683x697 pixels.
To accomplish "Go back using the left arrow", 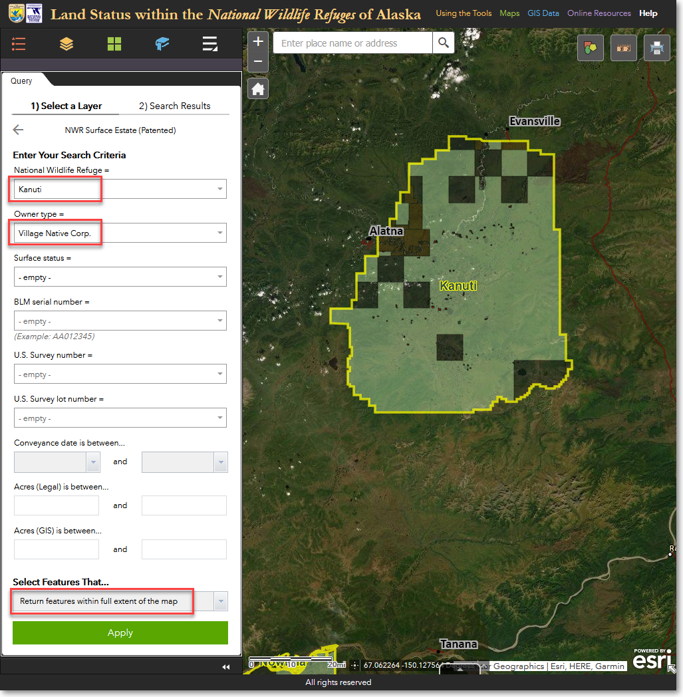I will [x=18, y=130].
